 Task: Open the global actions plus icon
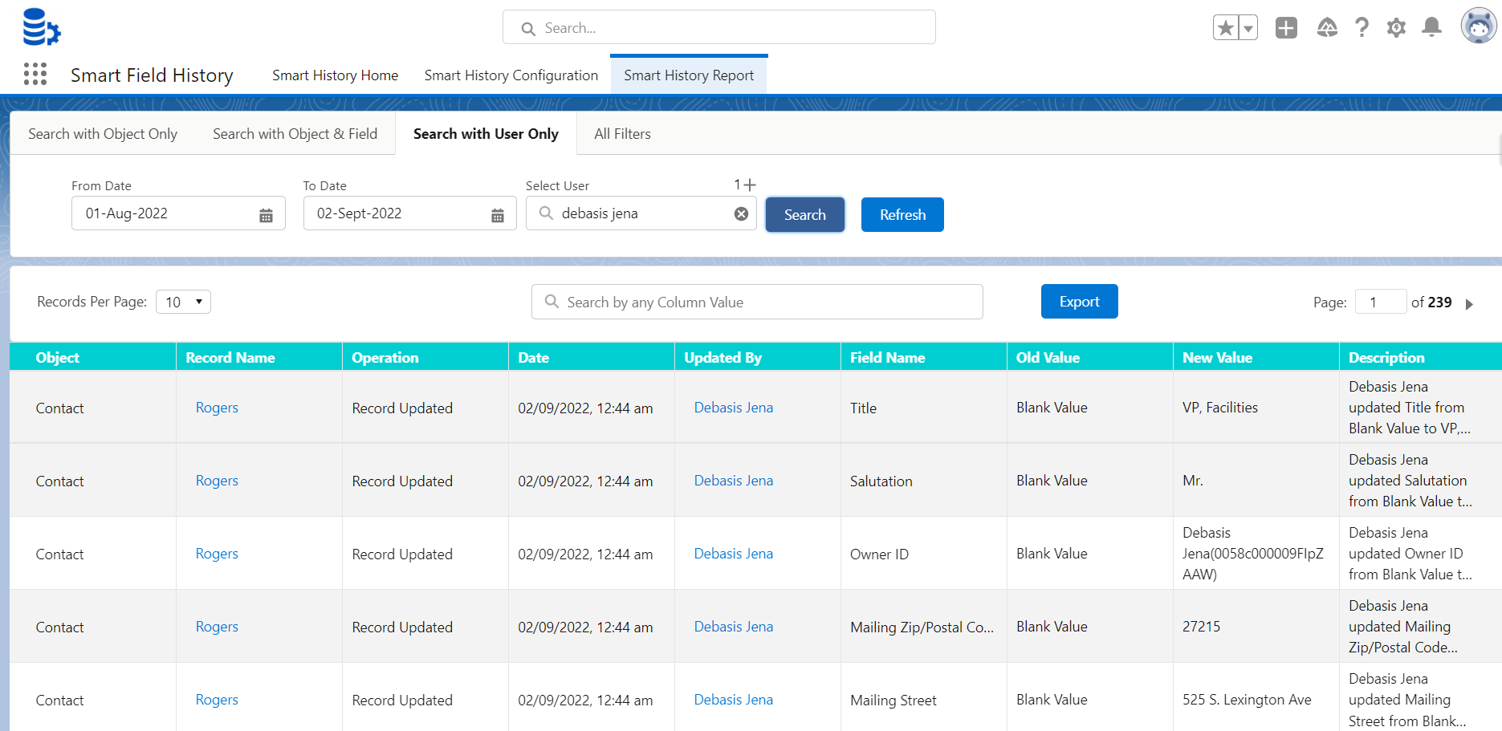pos(1286,28)
